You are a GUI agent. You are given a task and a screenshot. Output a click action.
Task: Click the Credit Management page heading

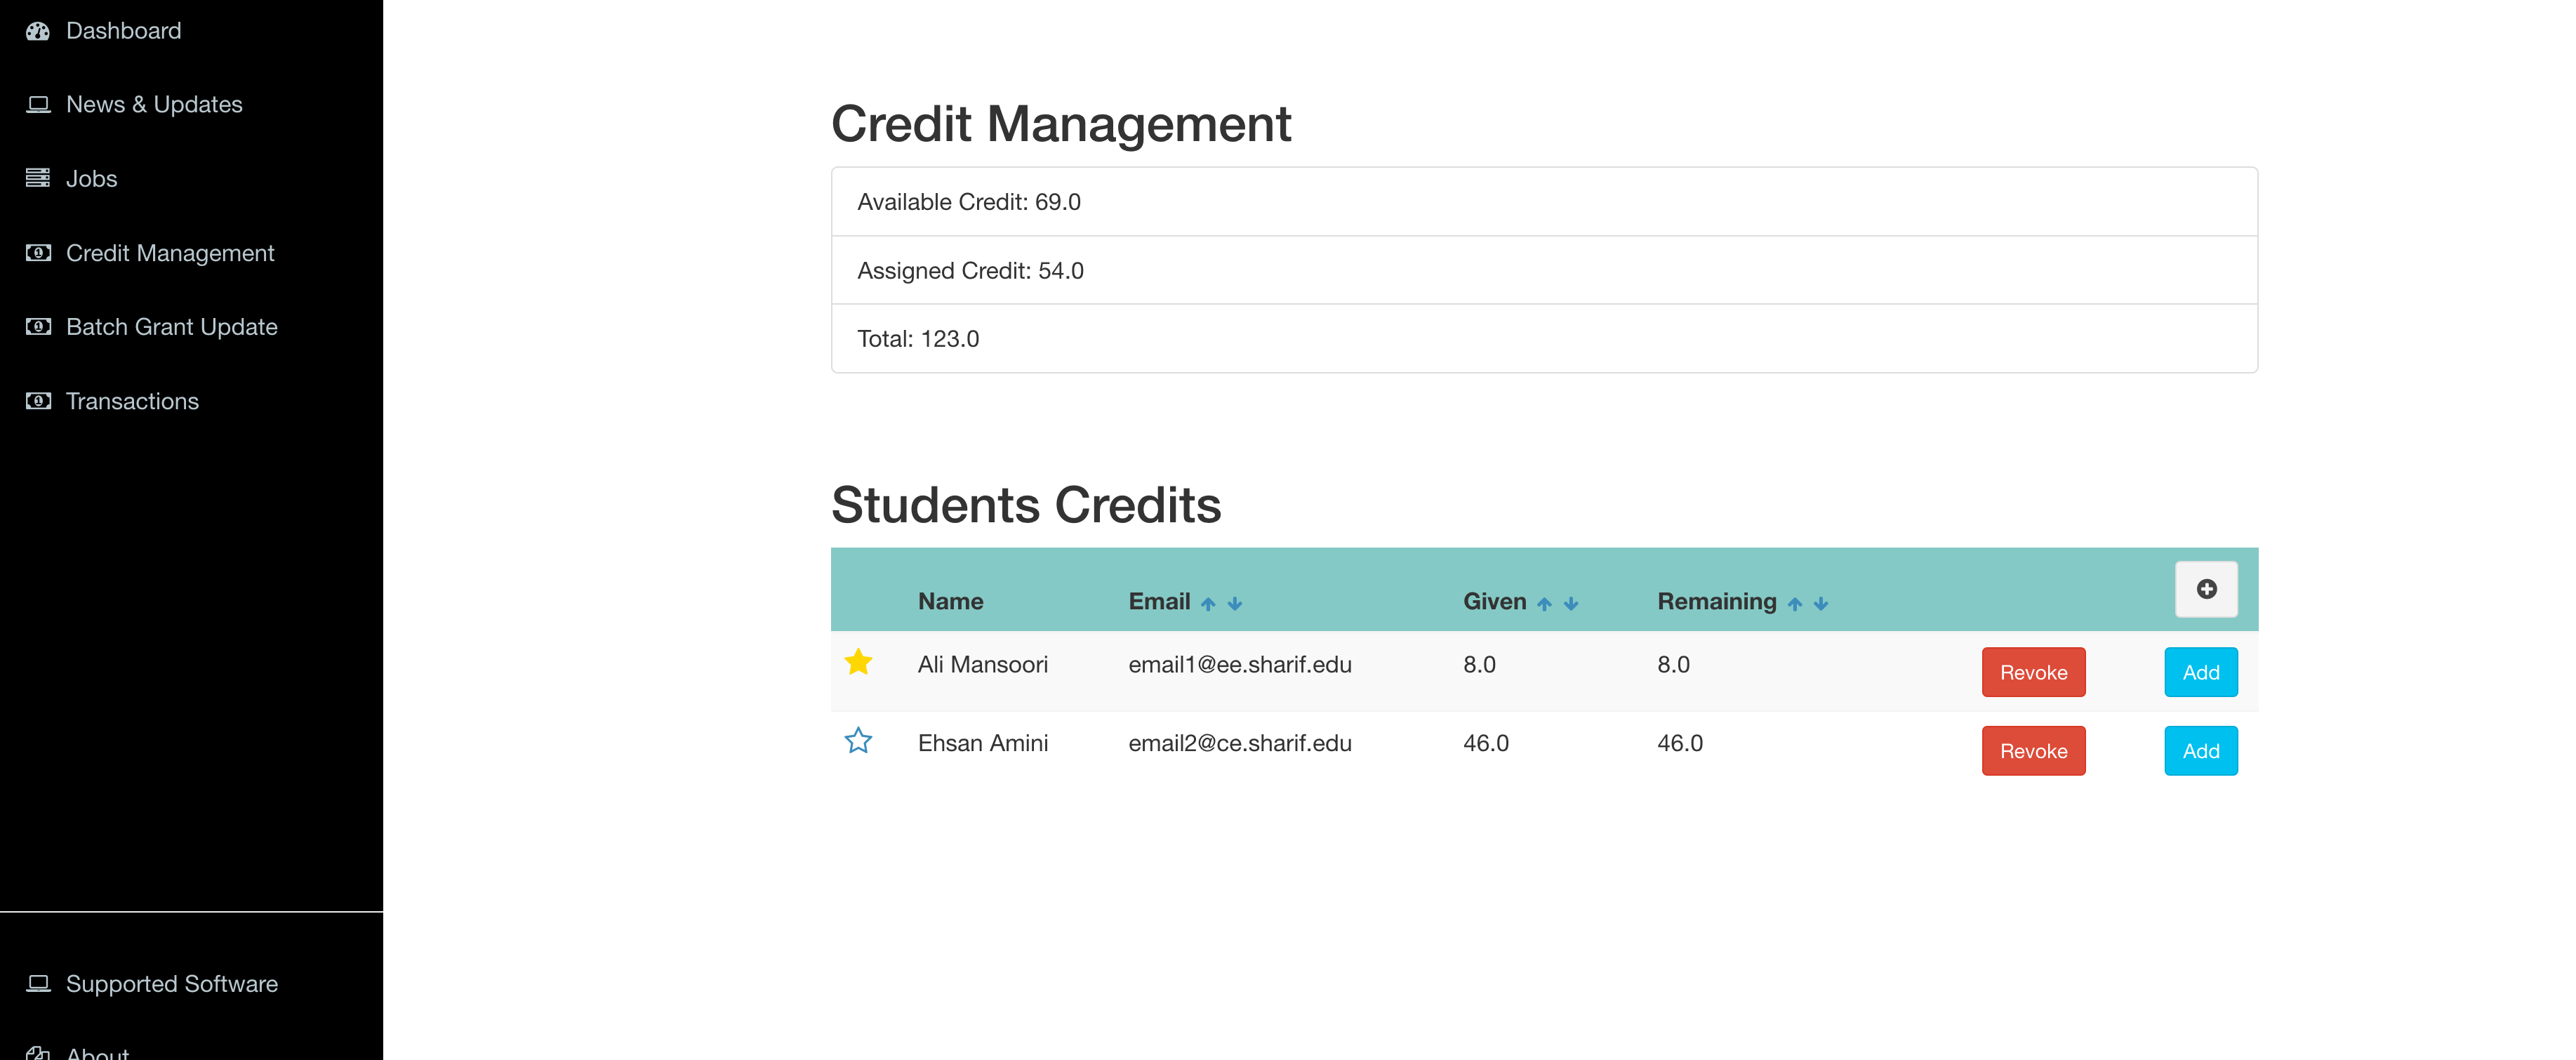[1061, 124]
